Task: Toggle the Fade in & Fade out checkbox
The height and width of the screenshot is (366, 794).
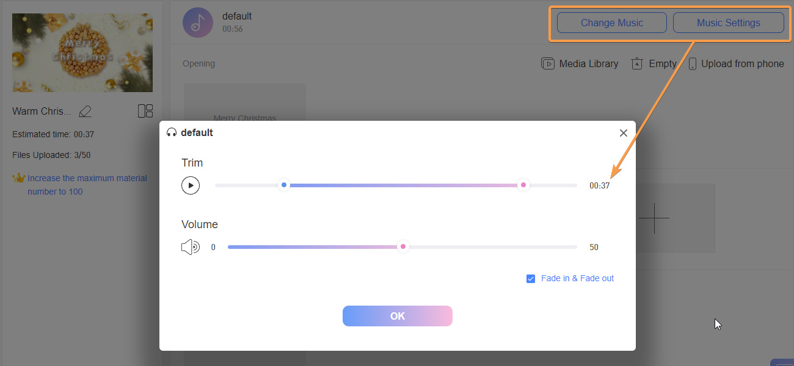Action: [531, 278]
